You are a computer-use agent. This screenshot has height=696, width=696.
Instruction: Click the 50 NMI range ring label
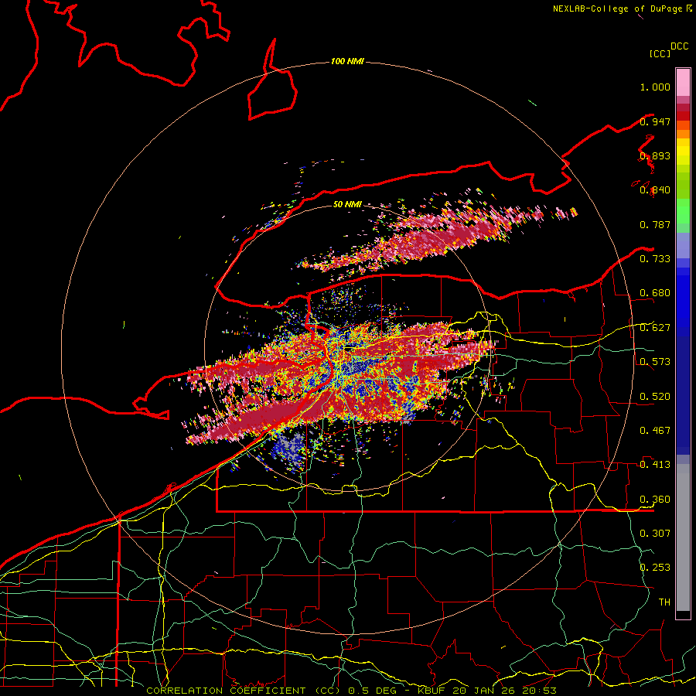(x=347, y=204)
